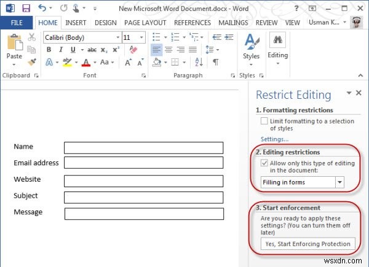Open the FILE tab
Viewport: 369px width, 267px height.
pos(17,23)
